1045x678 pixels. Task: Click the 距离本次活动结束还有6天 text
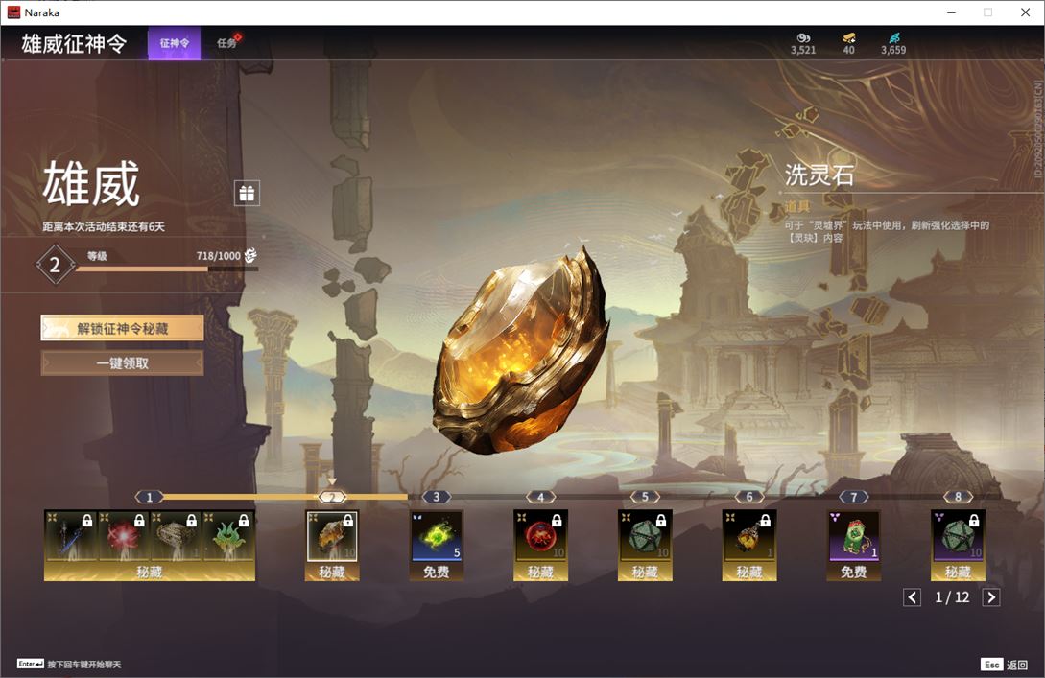(x=104, y=226)
